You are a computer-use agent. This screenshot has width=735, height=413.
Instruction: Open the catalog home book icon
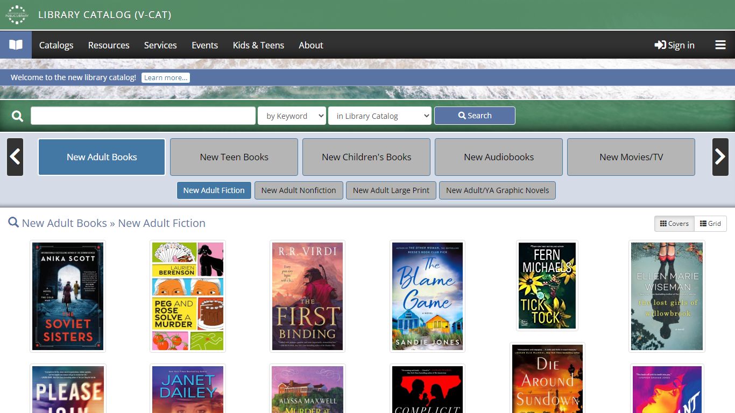[16, 45]
